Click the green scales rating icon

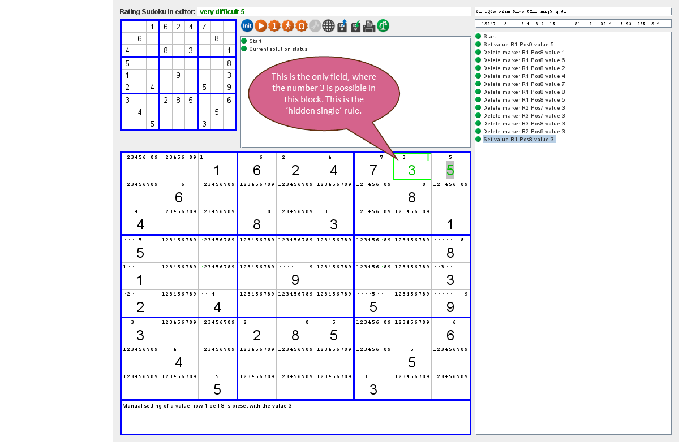click(x=383, y=25)
